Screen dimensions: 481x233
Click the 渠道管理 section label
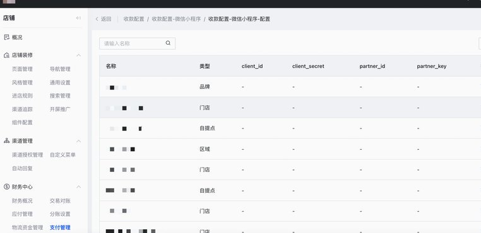(22, 141)
